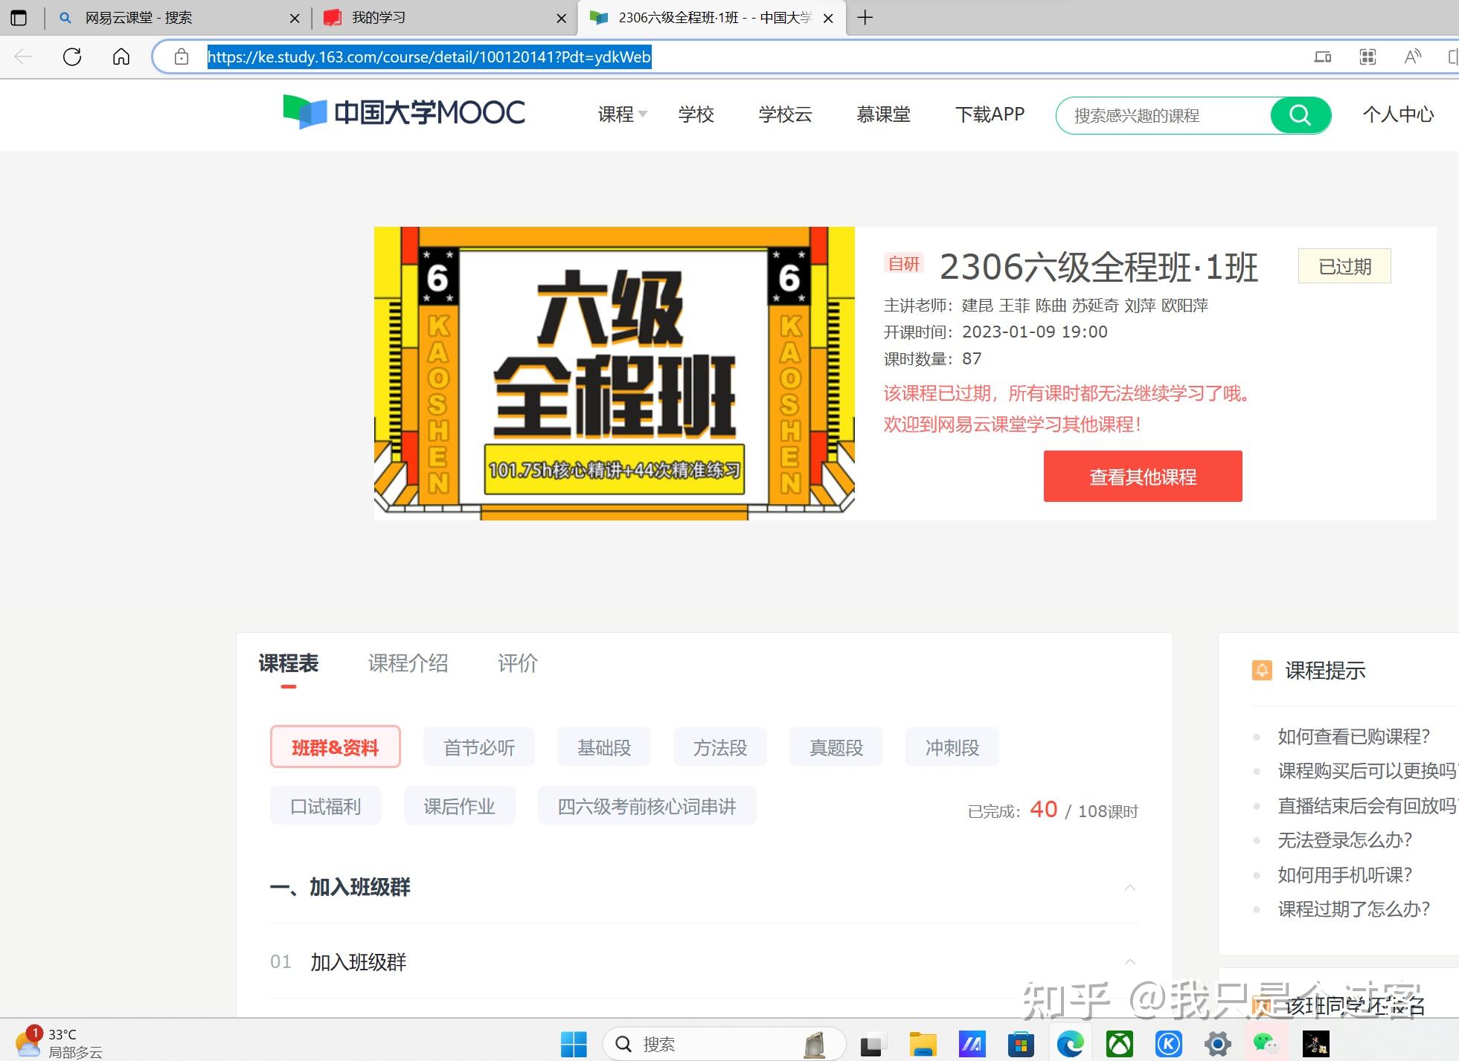Select the 真题段 filter chip
Screen dimensions: 1459x1061
pos(836,747)
